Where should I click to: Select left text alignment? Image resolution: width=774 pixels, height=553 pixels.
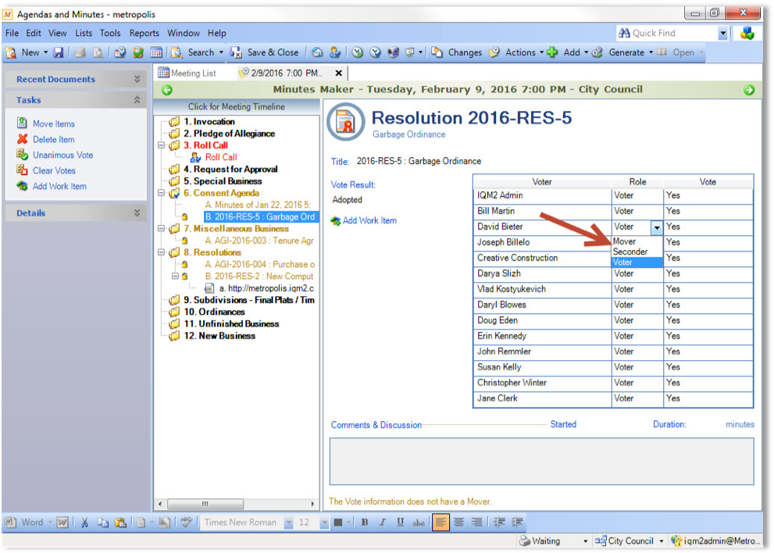click(x=441, y=522)
